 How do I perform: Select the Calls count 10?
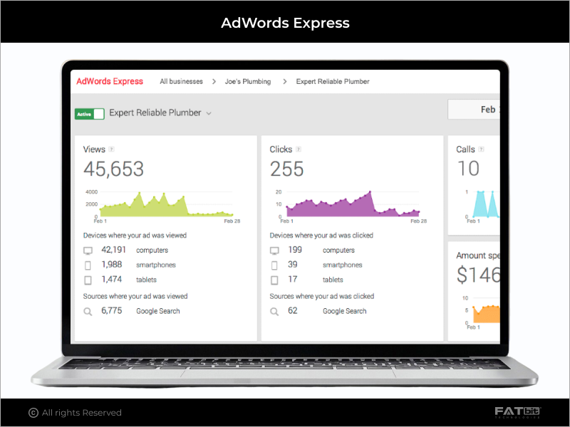[x=468, y=169]
